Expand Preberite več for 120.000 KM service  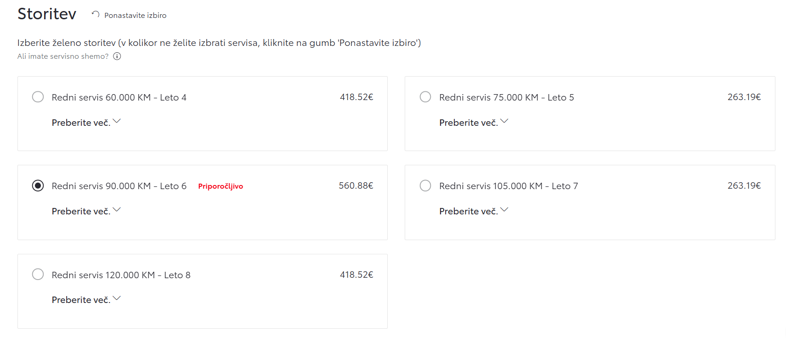86,300
